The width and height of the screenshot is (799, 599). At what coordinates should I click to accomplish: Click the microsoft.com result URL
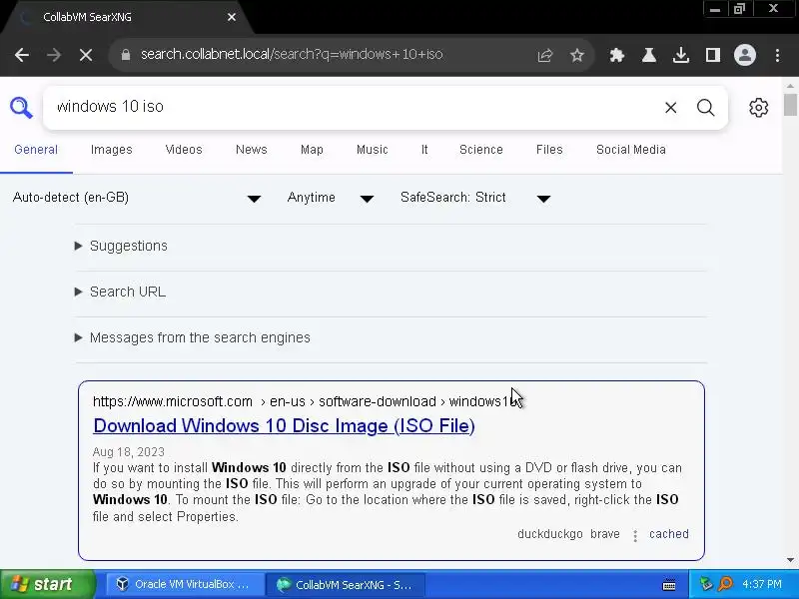306,401
